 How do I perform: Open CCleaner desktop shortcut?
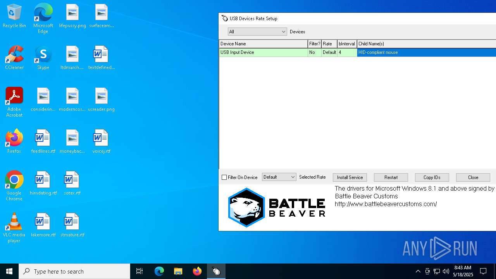click(14, 58)
